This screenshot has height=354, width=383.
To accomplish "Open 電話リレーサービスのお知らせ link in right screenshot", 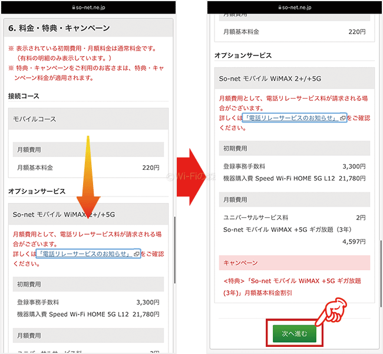I will pos(292,118).
